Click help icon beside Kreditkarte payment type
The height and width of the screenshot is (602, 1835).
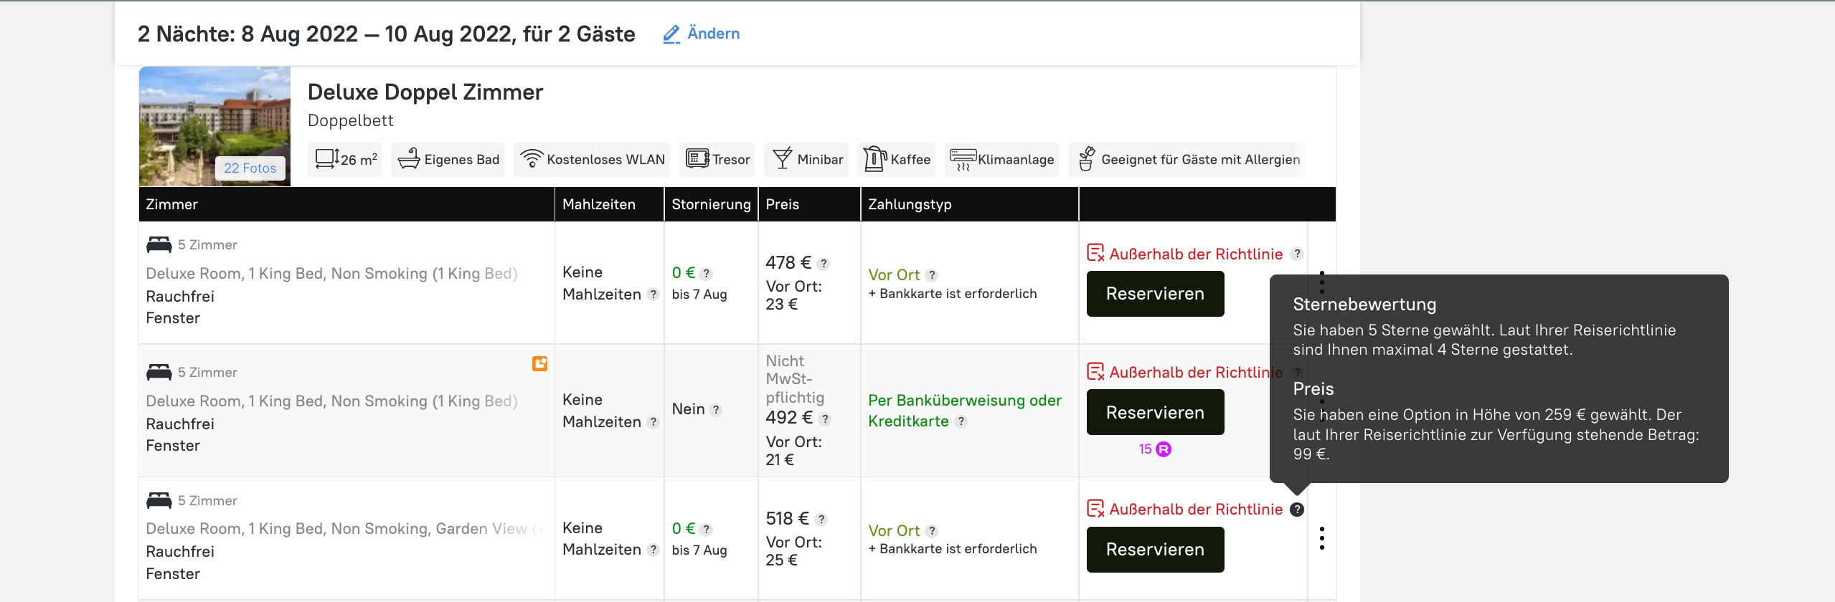[961, 421]
